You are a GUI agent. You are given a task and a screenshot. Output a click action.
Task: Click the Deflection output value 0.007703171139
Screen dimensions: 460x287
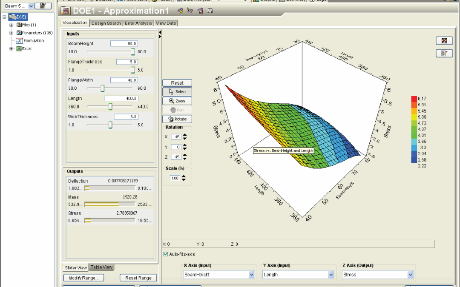[123, 181]
